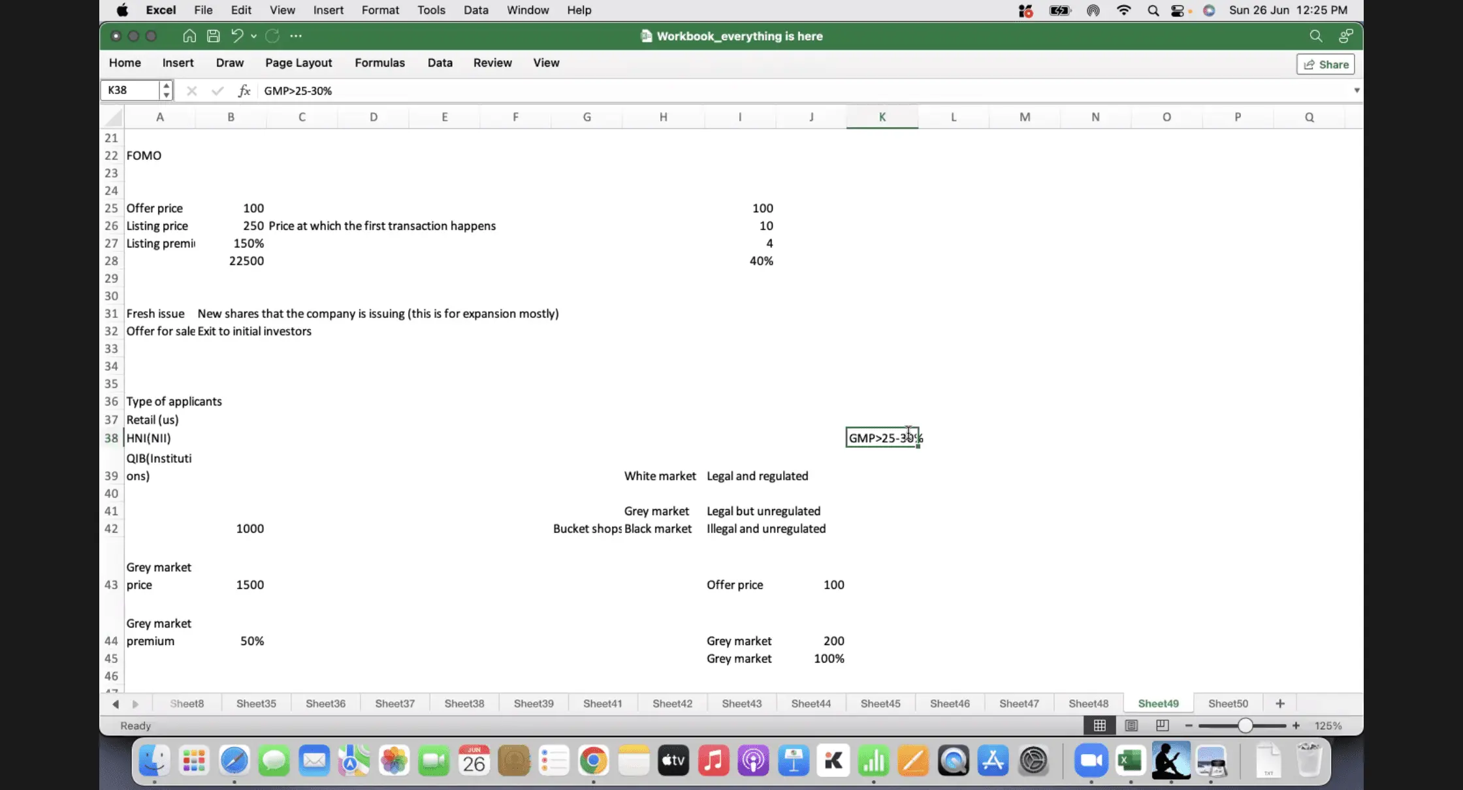Open the more commands ellipsis in title bar
This screenshot has height=790, width=1463.
tap(296, 36)
